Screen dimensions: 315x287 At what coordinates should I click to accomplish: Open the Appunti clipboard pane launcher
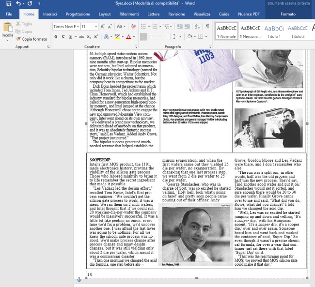click(x=48, y=47)
